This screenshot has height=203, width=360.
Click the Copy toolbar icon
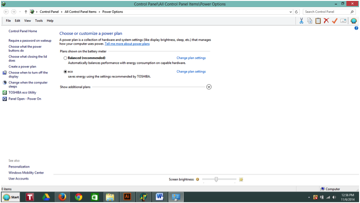309,21
